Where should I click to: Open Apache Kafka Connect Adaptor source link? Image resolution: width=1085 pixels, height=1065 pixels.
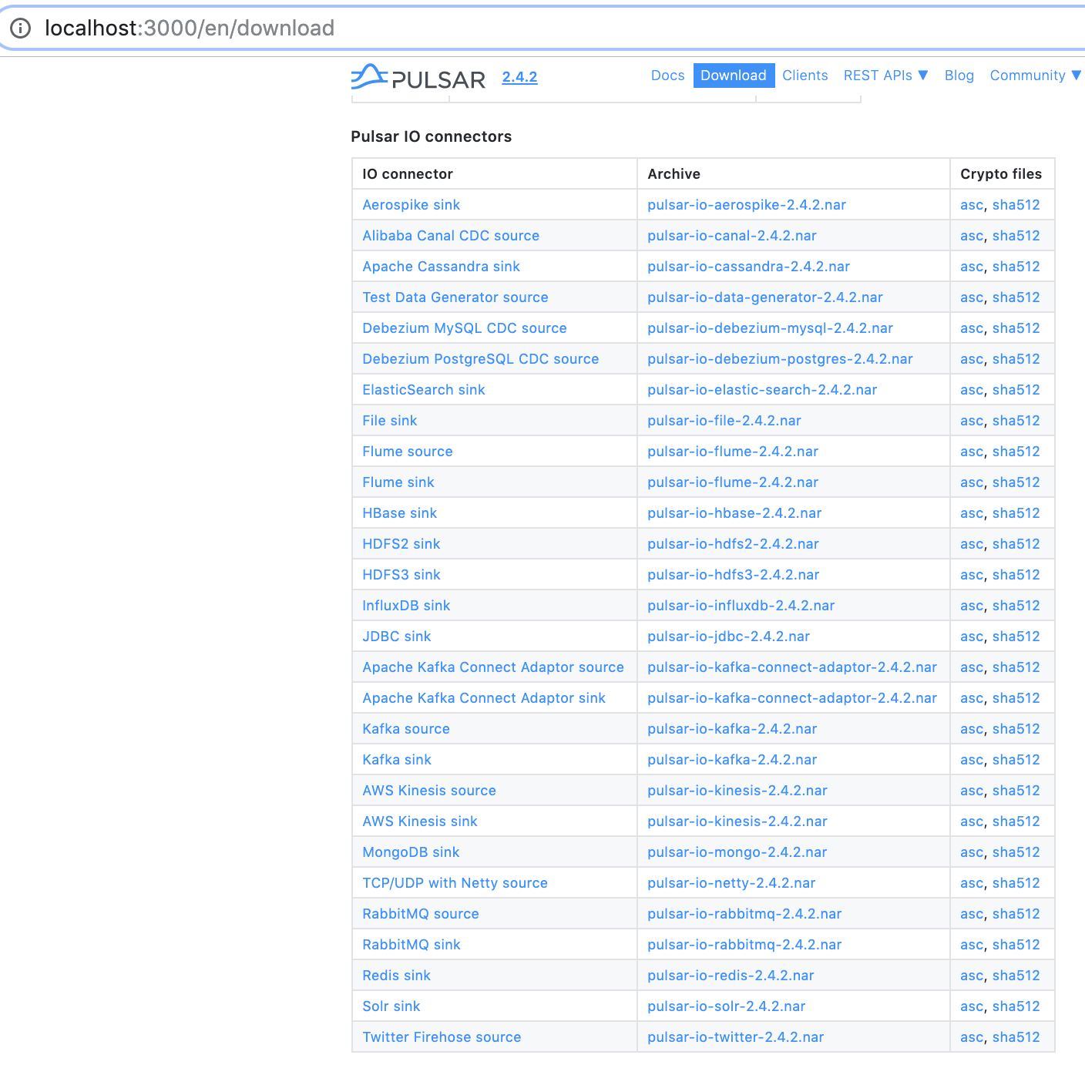click(x=493, y=667)
